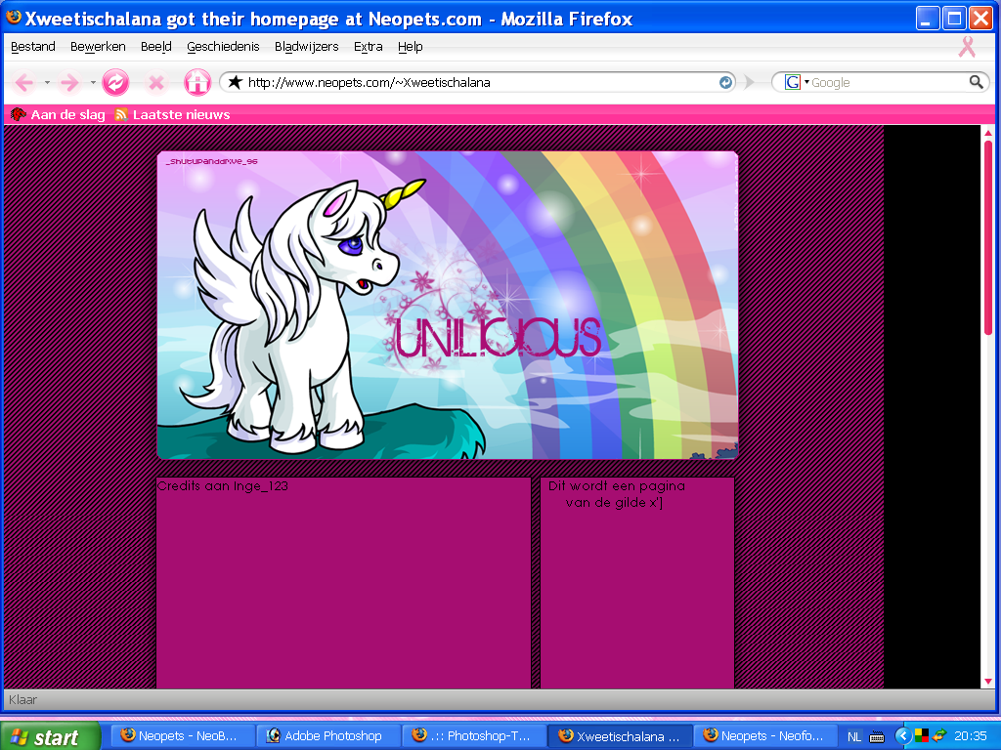Open the 'Laatste nieuws' feed bookmark
Screen dimensions: 1001x750
[x=172, y=115]
